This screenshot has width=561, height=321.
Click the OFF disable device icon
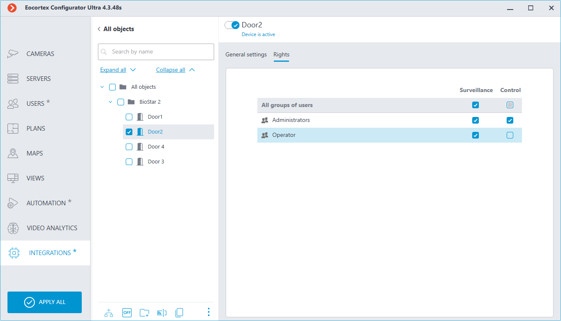[127, 313]
